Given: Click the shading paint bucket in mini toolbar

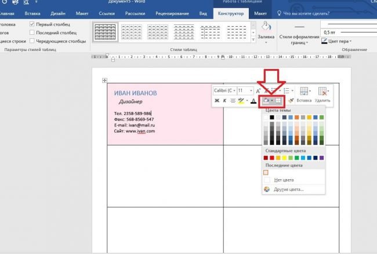Looking at the screenshot, I should [266, 101].
